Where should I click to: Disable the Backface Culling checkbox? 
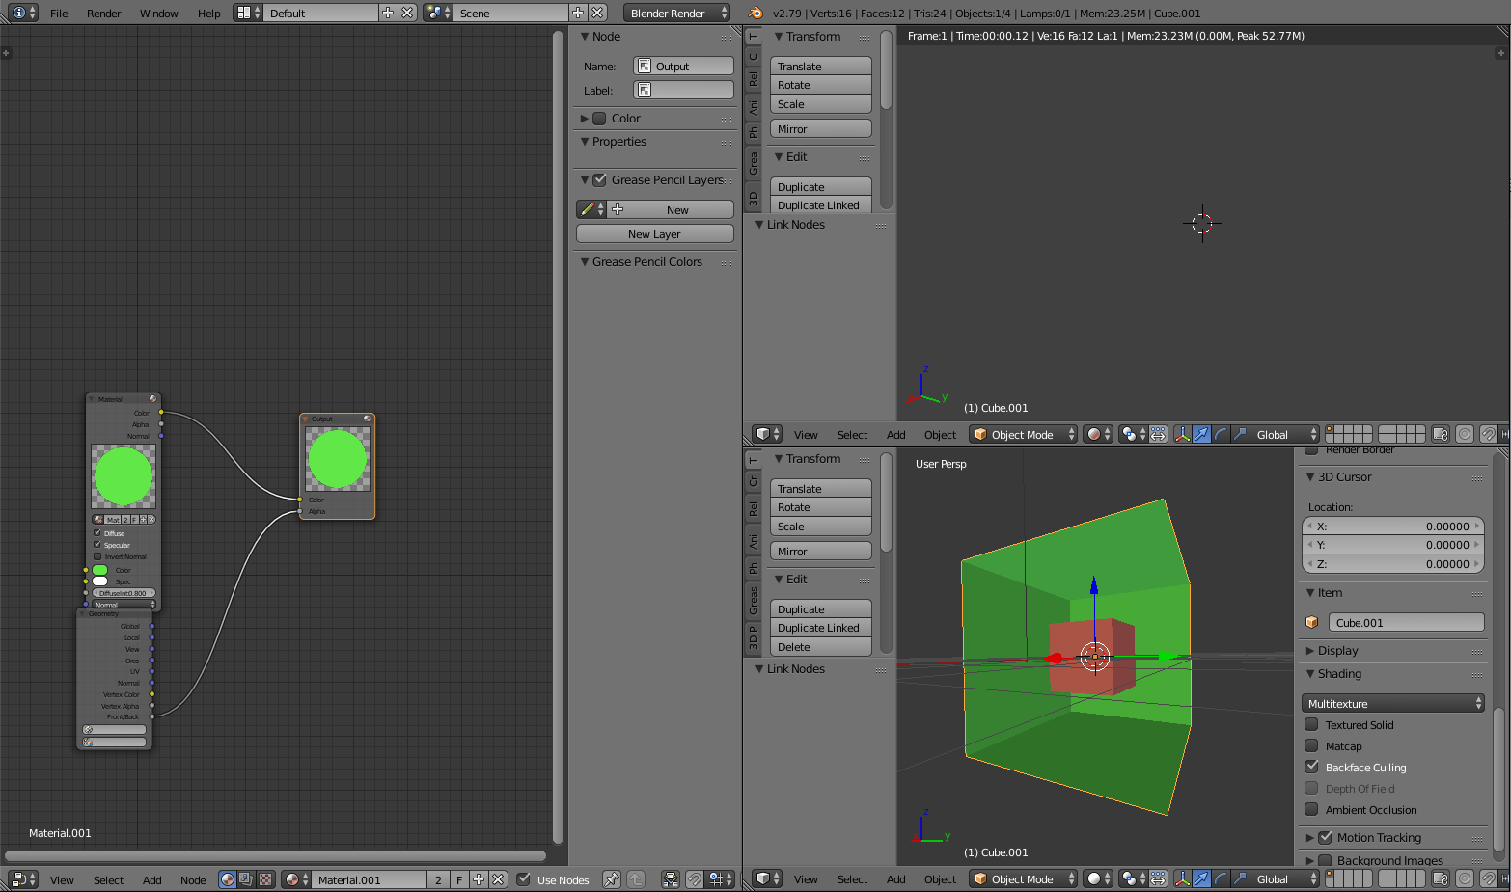coord(1311,767)
